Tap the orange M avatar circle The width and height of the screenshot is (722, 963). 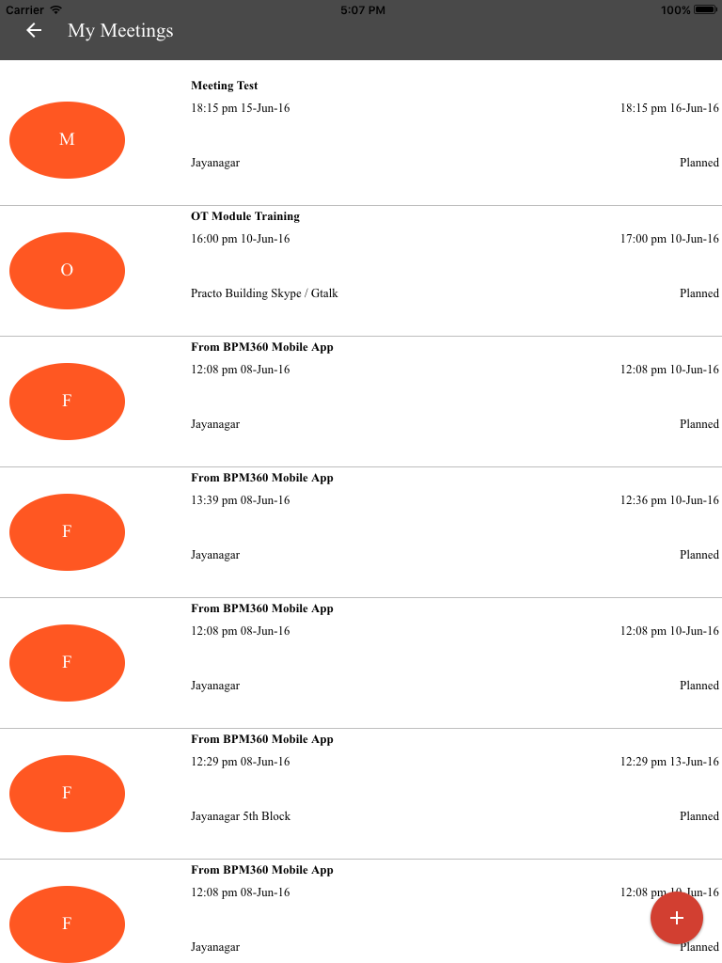pos(67,140)
